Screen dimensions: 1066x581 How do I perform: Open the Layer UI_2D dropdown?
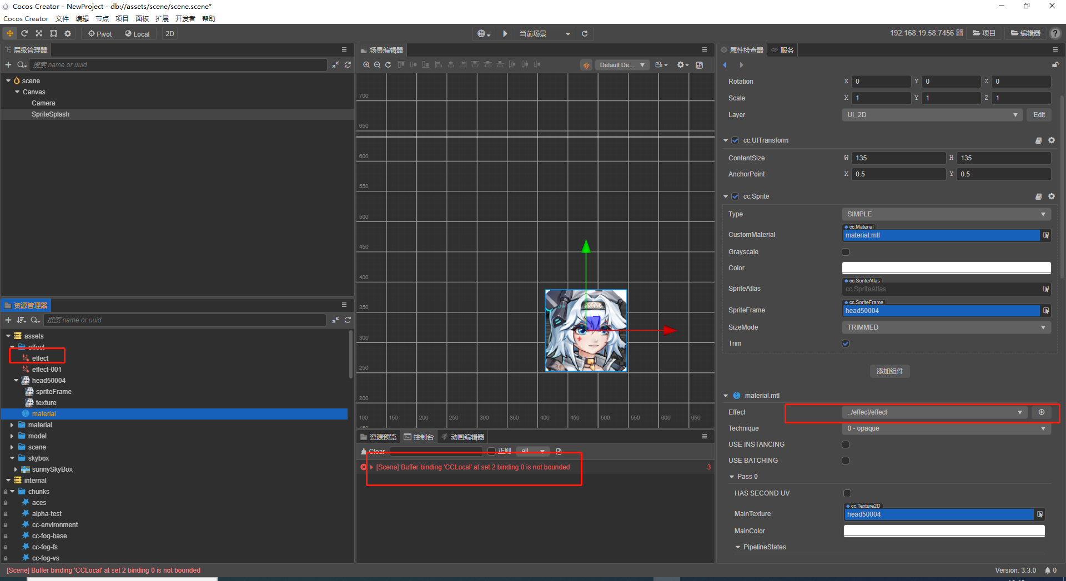[932, 115]
